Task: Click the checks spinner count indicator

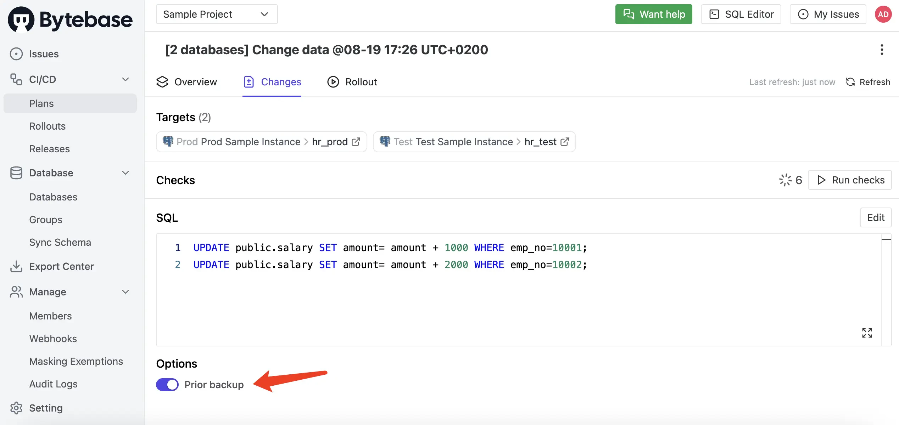Action: (x=791, y=180)
